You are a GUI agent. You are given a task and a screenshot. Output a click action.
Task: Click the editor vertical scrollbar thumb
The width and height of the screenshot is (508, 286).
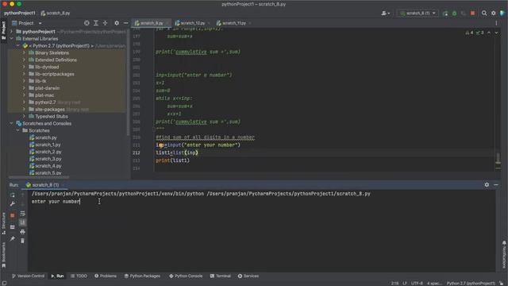[498, 158]
